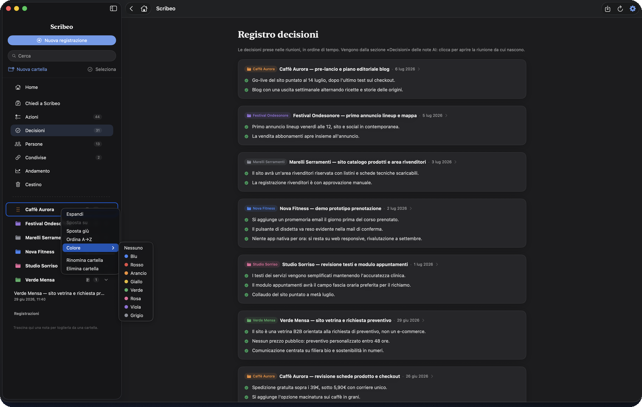Viewport: 642px width, 407px height.
Task: Open settings with the gear icon
Action: pyautogui.click(x=633, y=9)
